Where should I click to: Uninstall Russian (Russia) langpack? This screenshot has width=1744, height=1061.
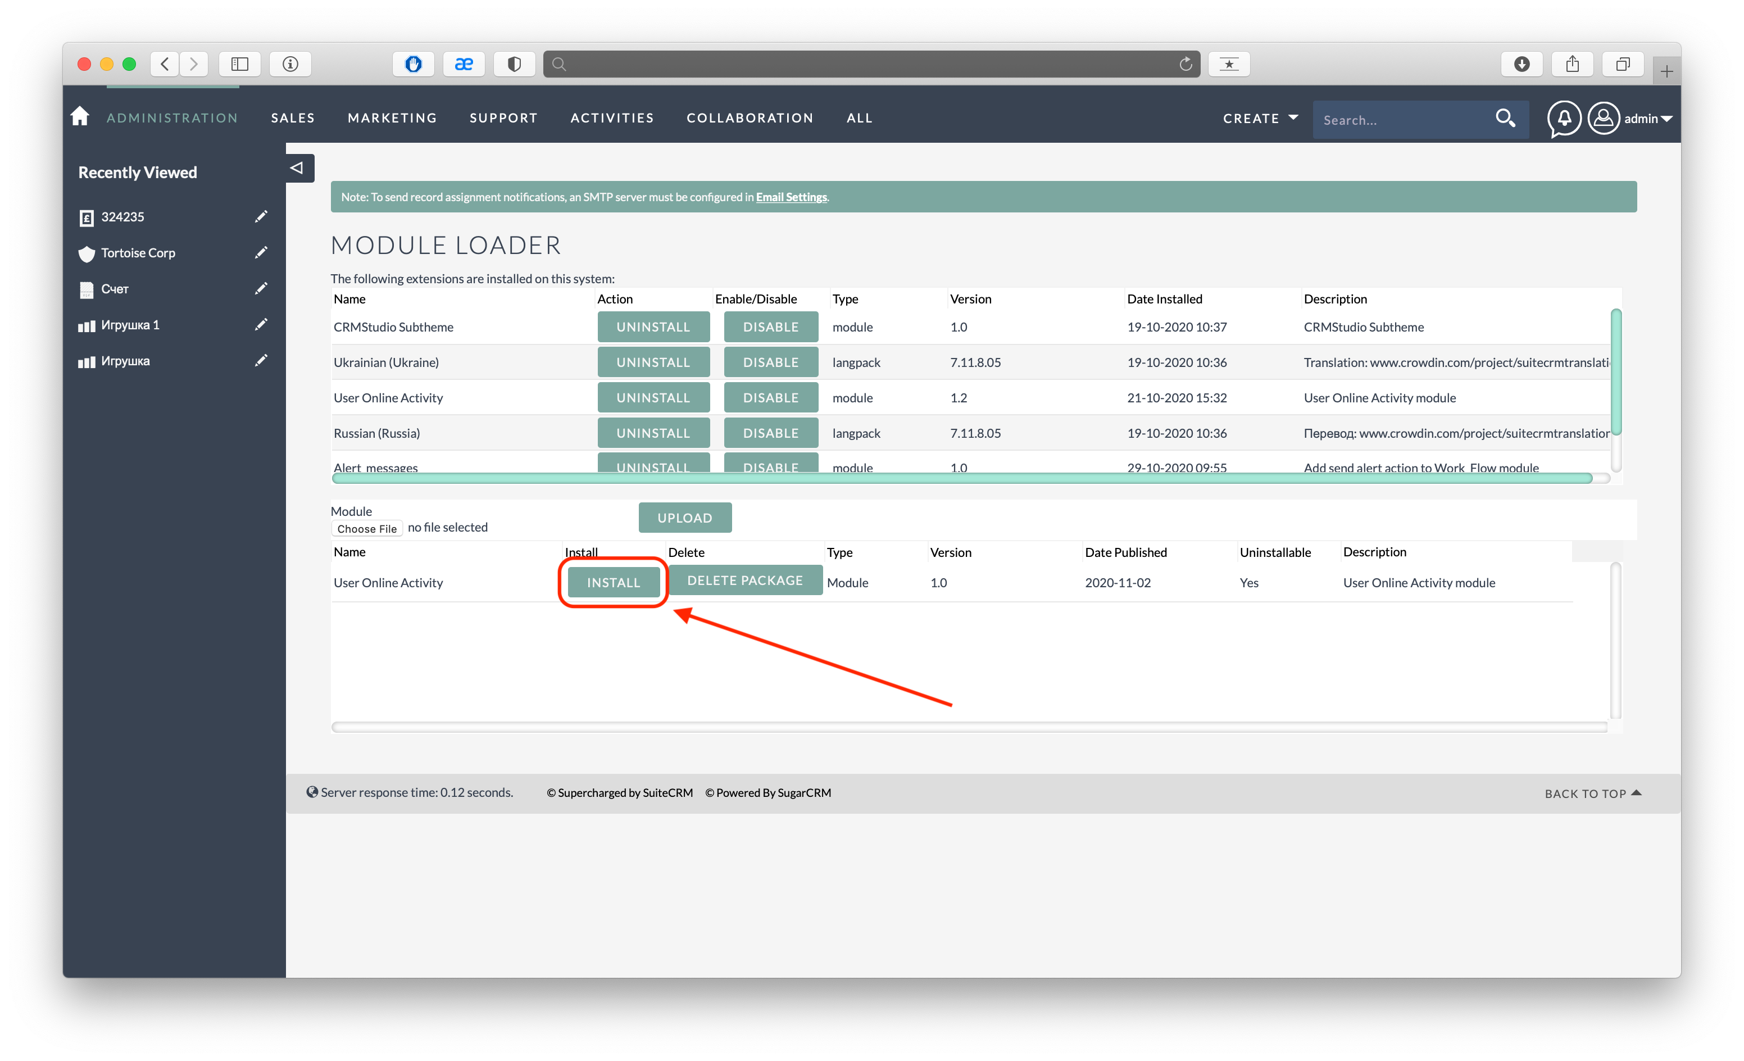[652, 433]
